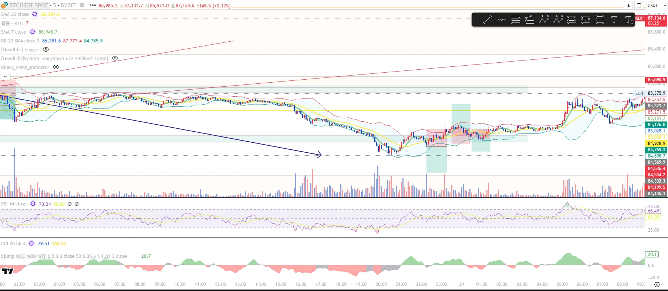Click the BTCUSDT SPOT symbol title

29,5
